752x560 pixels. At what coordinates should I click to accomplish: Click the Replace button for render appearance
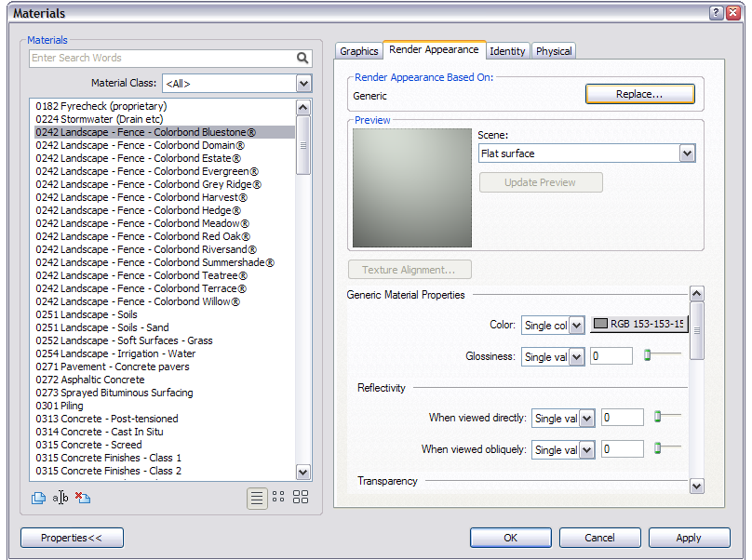(x=639, y=94)
